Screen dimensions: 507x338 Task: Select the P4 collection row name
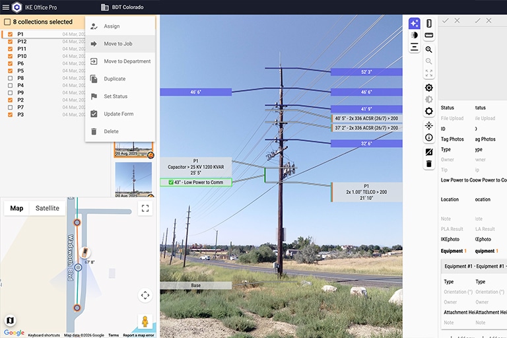tap(20, 85)
